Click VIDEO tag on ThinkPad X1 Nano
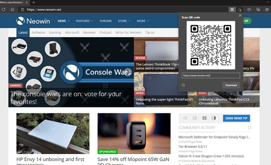The width and height of the screenshot is (271, 165). coord(139,93)
